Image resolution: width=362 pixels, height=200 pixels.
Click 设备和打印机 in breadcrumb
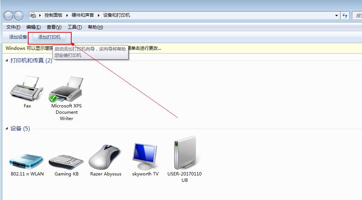tap(117, 15)
